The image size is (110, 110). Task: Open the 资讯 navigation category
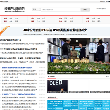pyautogui.click(x=5, y=18)
